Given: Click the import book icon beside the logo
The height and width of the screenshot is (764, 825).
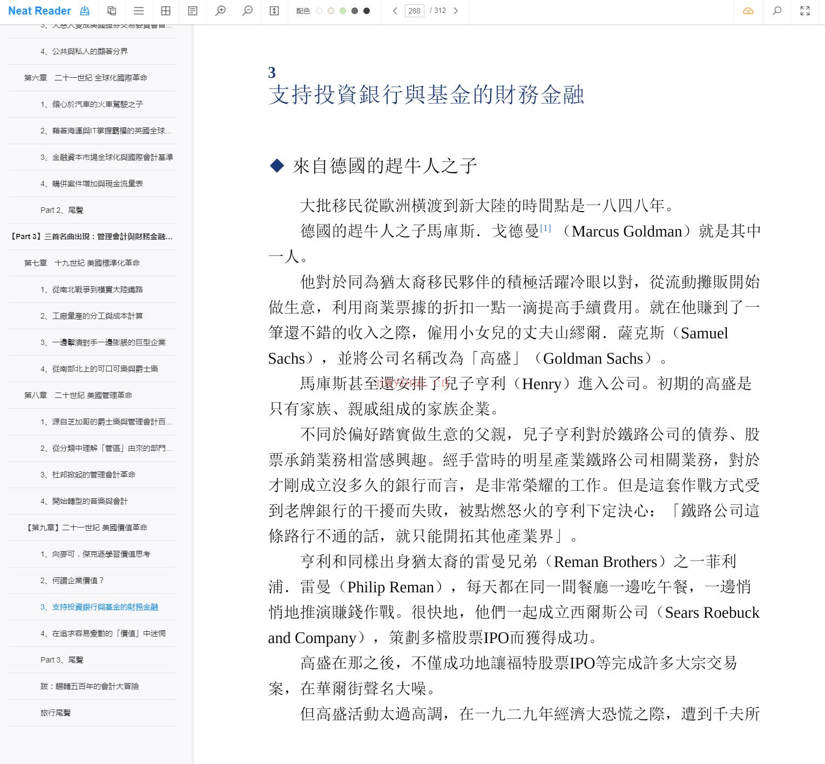Looking at the screenshot, I should coord(85,11).
